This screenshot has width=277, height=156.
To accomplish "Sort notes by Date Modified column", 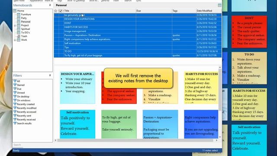I will click(x=209, y=11).
